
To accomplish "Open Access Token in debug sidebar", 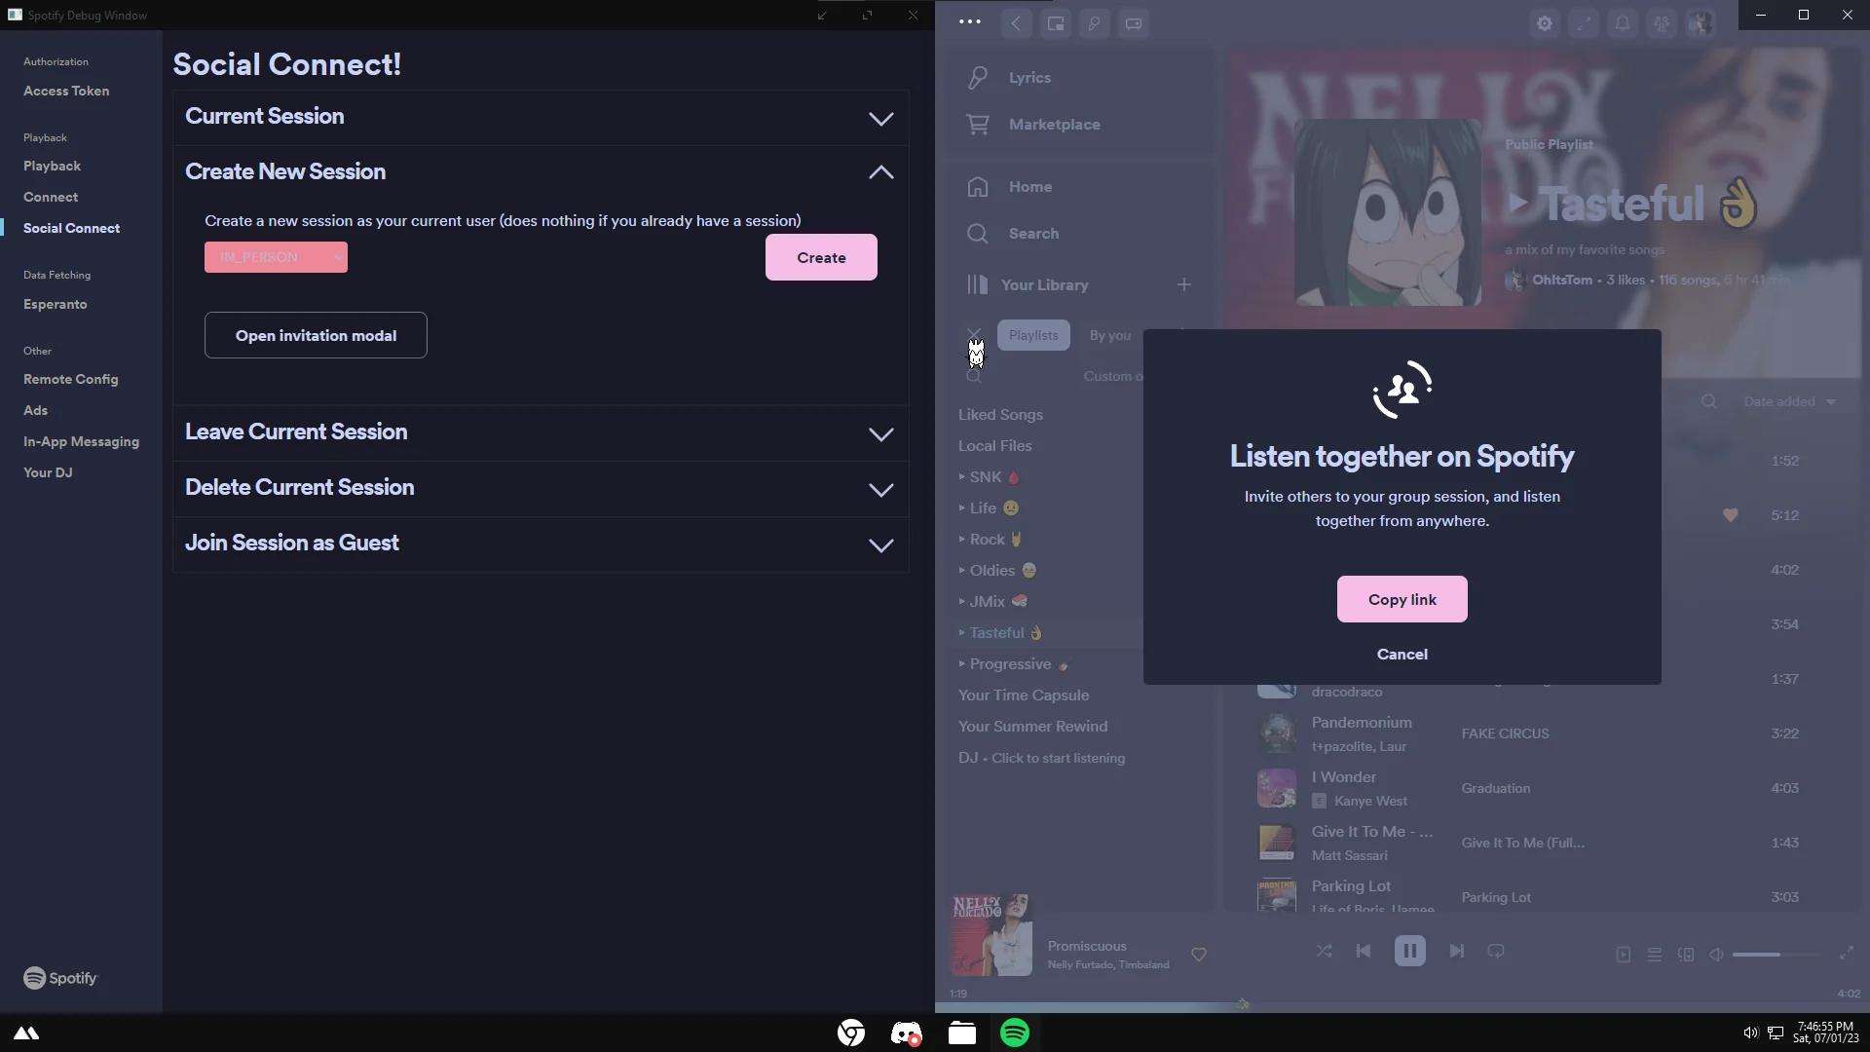I will click(x=66, y=91).
